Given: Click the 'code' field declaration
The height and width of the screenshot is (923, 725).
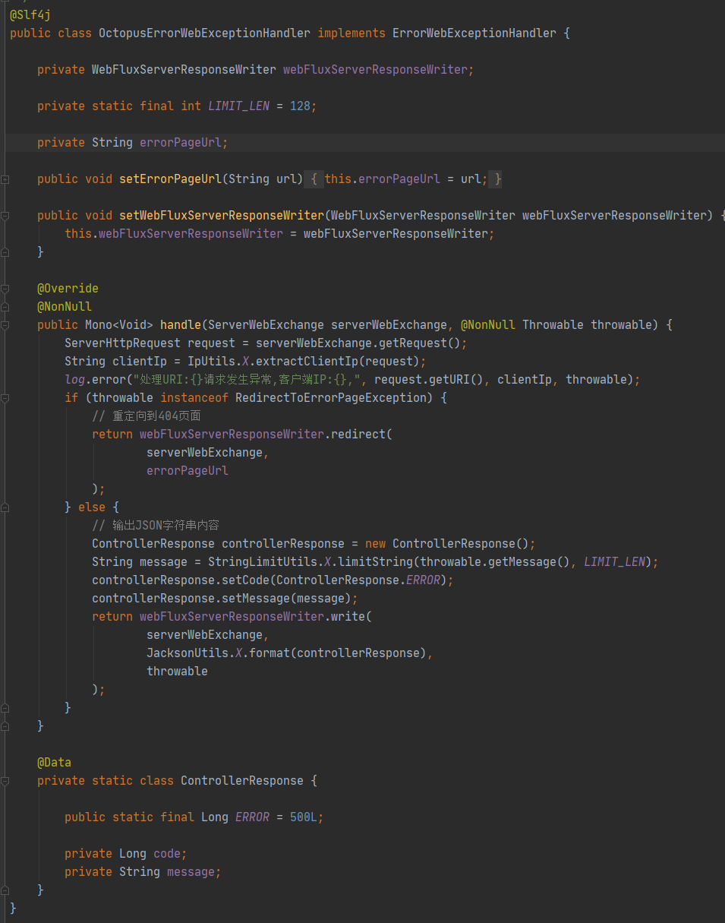Looking at the screenshot, I should [167, 854].
